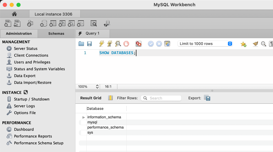Open the performance Dashboard

point(24,129)
